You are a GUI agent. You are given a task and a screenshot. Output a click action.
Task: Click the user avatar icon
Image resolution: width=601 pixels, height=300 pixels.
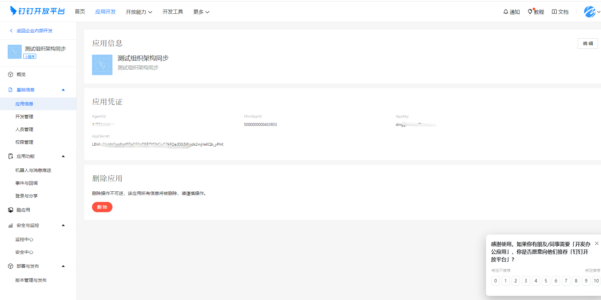(589, 12)
